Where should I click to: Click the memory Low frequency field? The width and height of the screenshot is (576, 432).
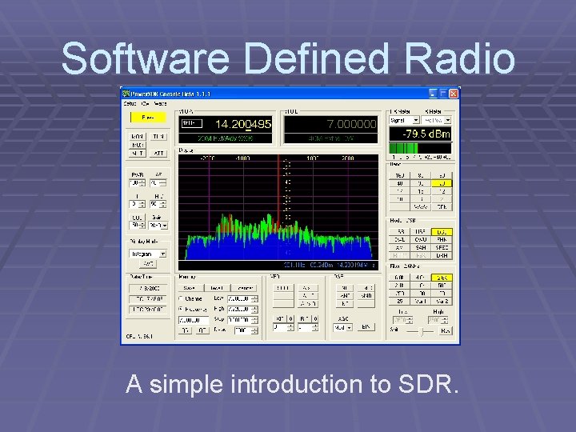click(242, 299)
